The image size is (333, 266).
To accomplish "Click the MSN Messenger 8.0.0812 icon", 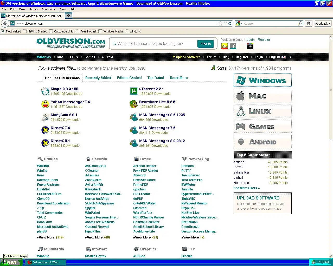I will [133, 143].
